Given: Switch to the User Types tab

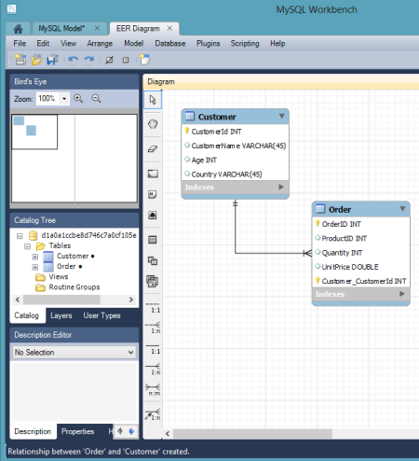Looking at the screenshot, I should [101, 315].
